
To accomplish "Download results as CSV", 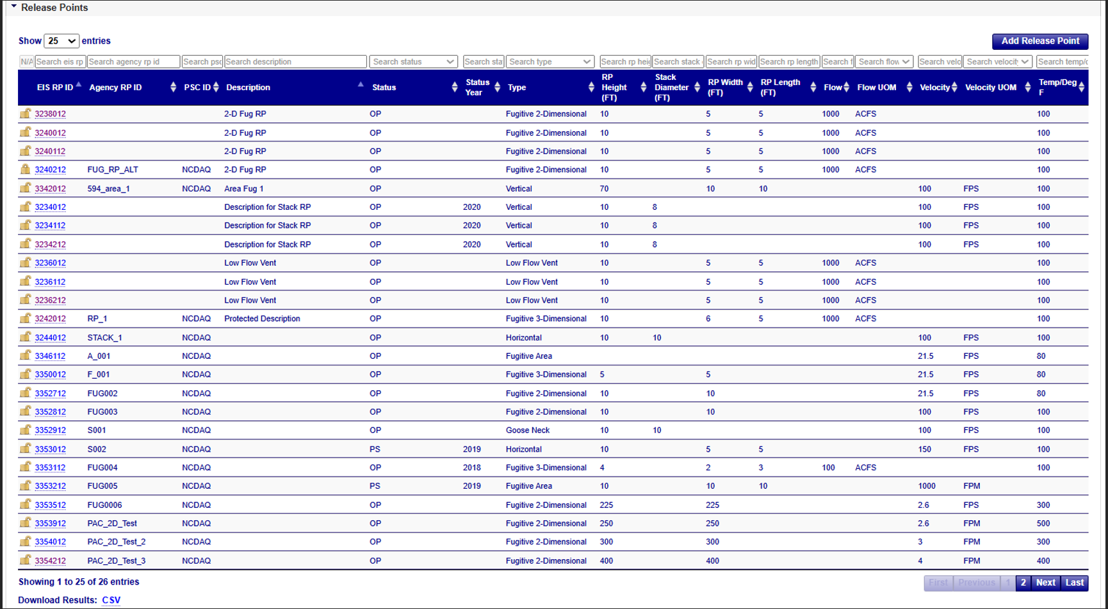I will [111, 600].
